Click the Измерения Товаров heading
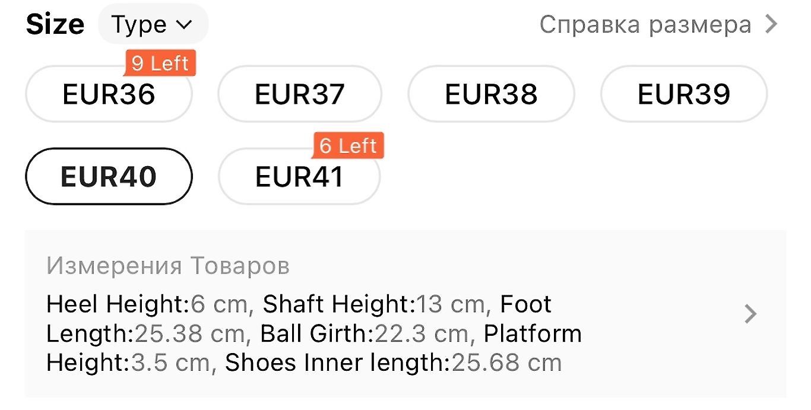Viewport: 811px width, 410px height. coord(168,266)
